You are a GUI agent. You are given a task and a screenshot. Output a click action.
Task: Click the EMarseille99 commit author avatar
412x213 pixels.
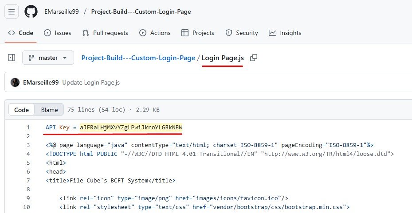click(x=15, y=82)
